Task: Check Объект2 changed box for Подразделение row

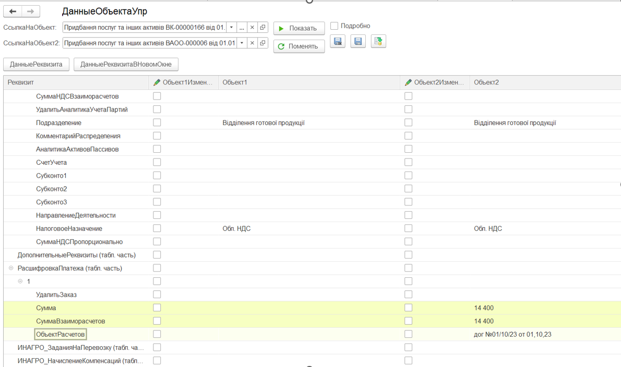Action: coord(408,123)
